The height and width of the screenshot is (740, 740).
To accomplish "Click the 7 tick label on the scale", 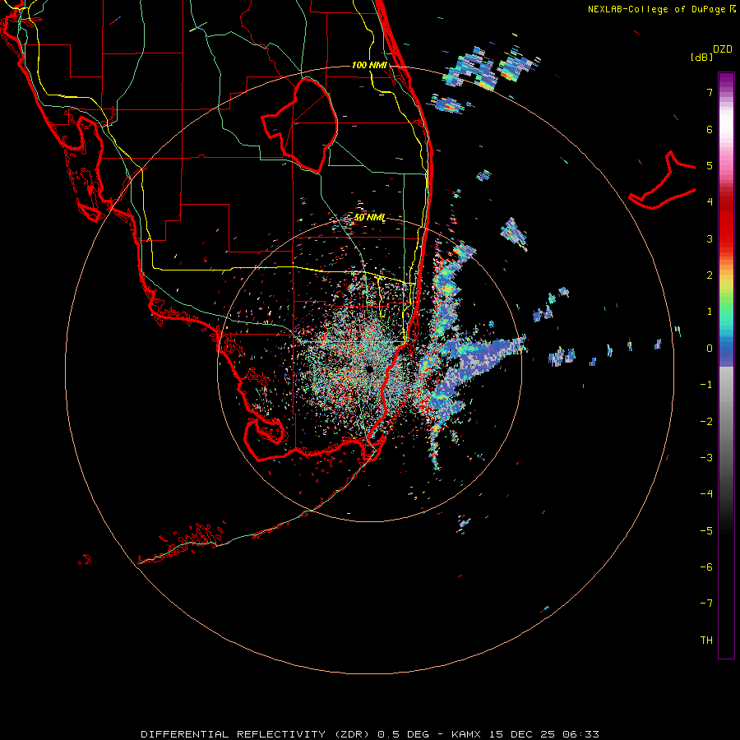I will pyautogui.click(x=710, y=92).
